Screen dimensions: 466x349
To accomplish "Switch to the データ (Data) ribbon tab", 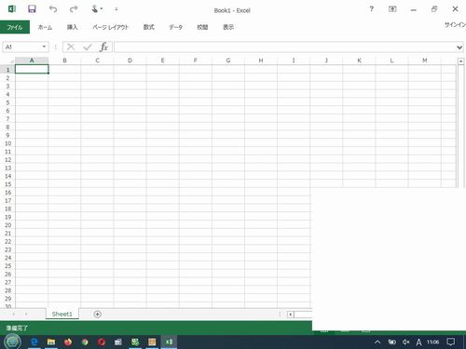I will pos(175,27).
